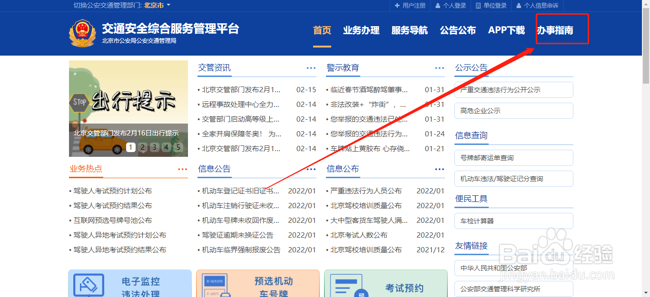The image size is (650, 297).
Task: Click the 单位登录 building icon
Action: click(x=479, y=6)
